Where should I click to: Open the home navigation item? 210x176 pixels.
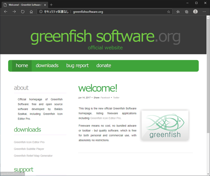[22, 66]
